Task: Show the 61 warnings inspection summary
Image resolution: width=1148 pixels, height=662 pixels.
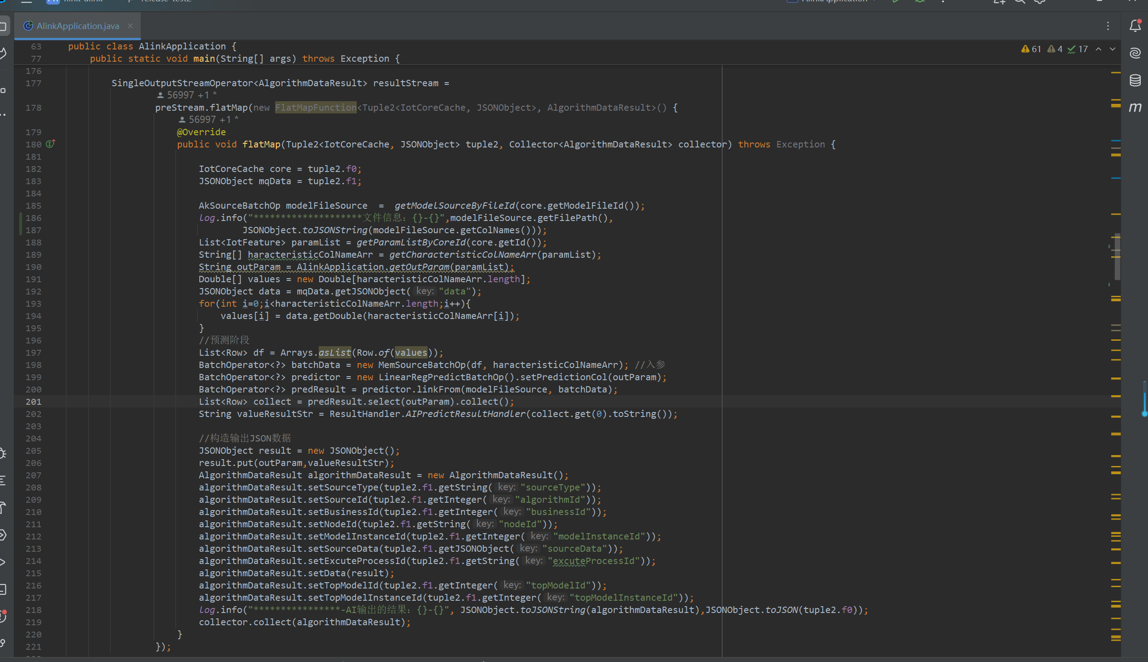Action: pyautogui.click(x=1031, y=49)
